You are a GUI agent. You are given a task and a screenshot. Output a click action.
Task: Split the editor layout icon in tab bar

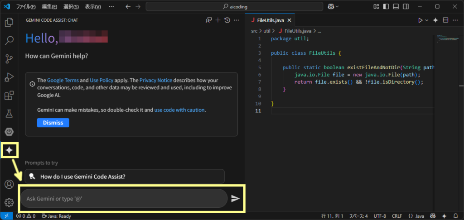pyautogui.click(x=445, y=20)
